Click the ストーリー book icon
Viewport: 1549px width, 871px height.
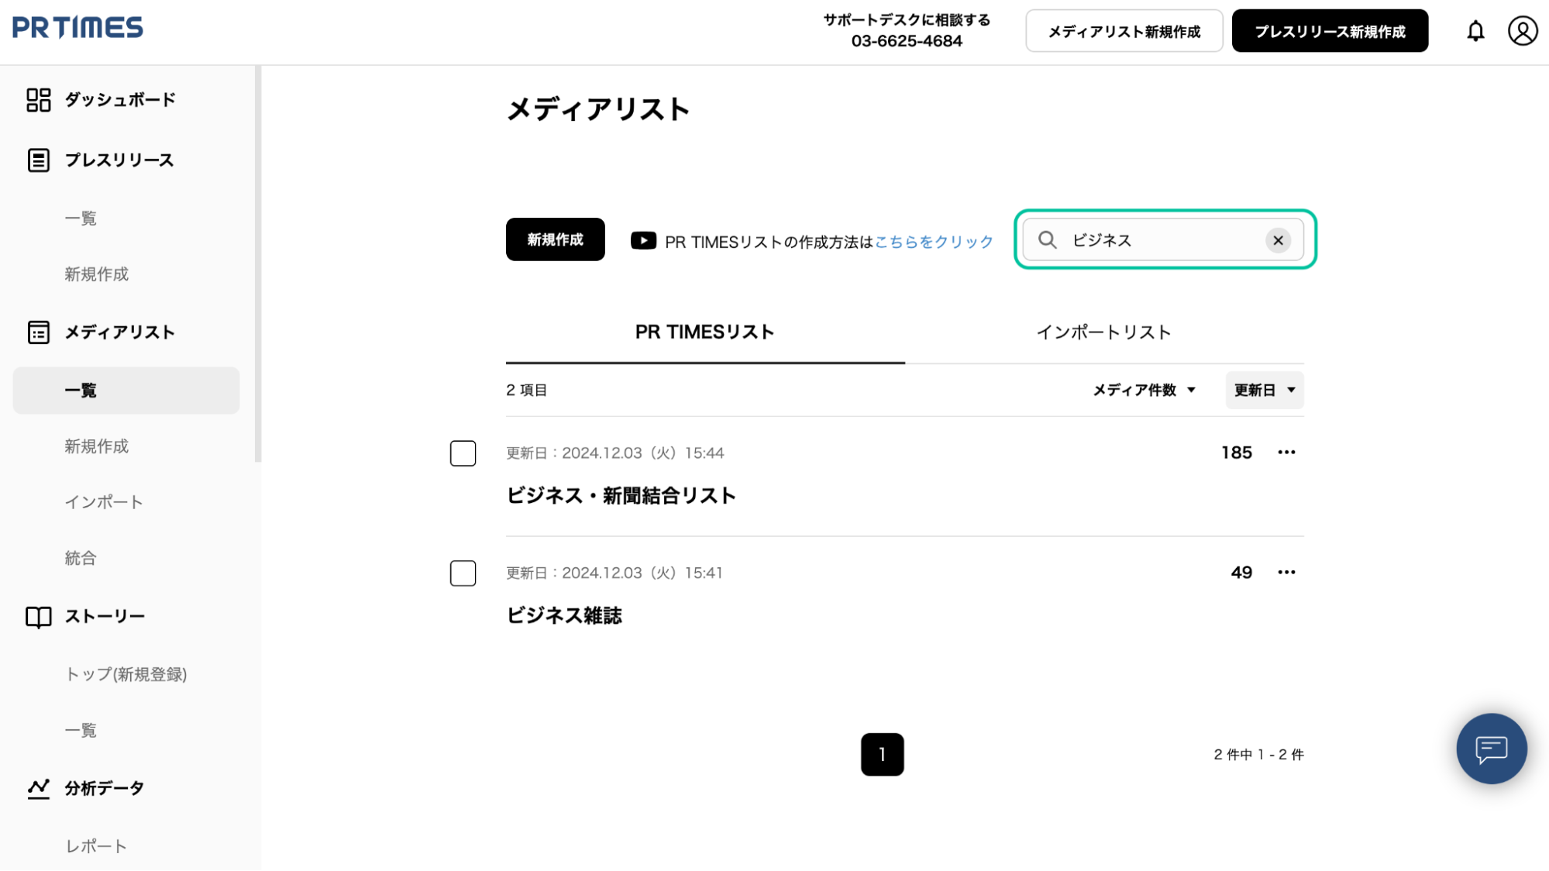click(38, 617)
